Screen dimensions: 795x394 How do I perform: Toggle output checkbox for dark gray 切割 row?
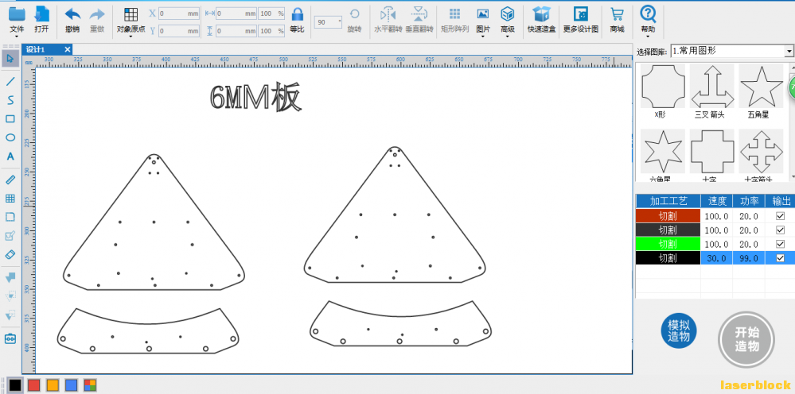tap(780, 230)
